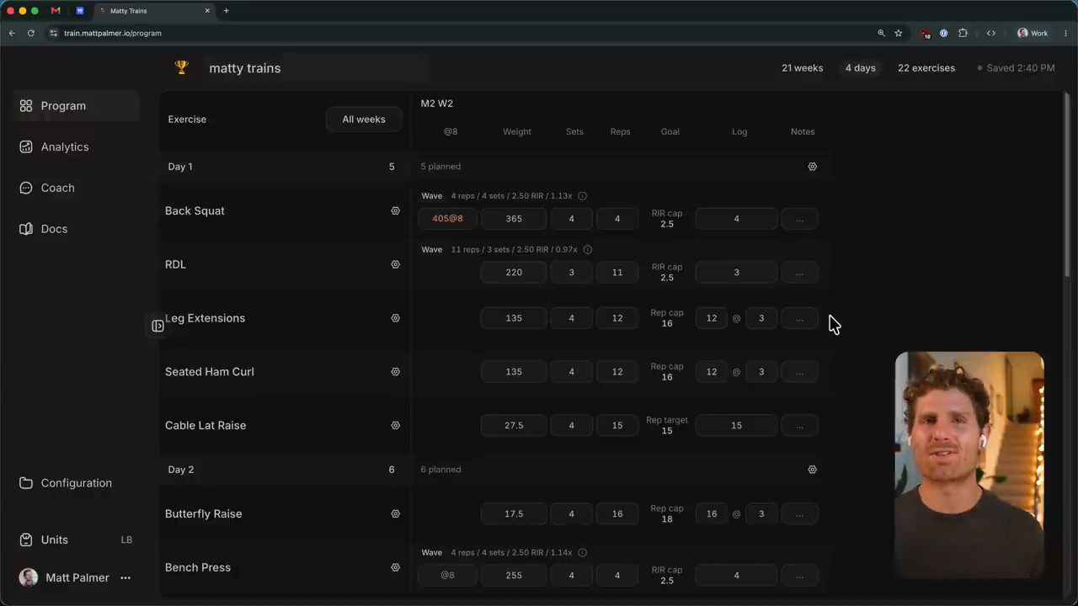Viewport: 1078px width, 606px height.
Task: Click the 4 days summary text
Action: click(x=860, y=68)
